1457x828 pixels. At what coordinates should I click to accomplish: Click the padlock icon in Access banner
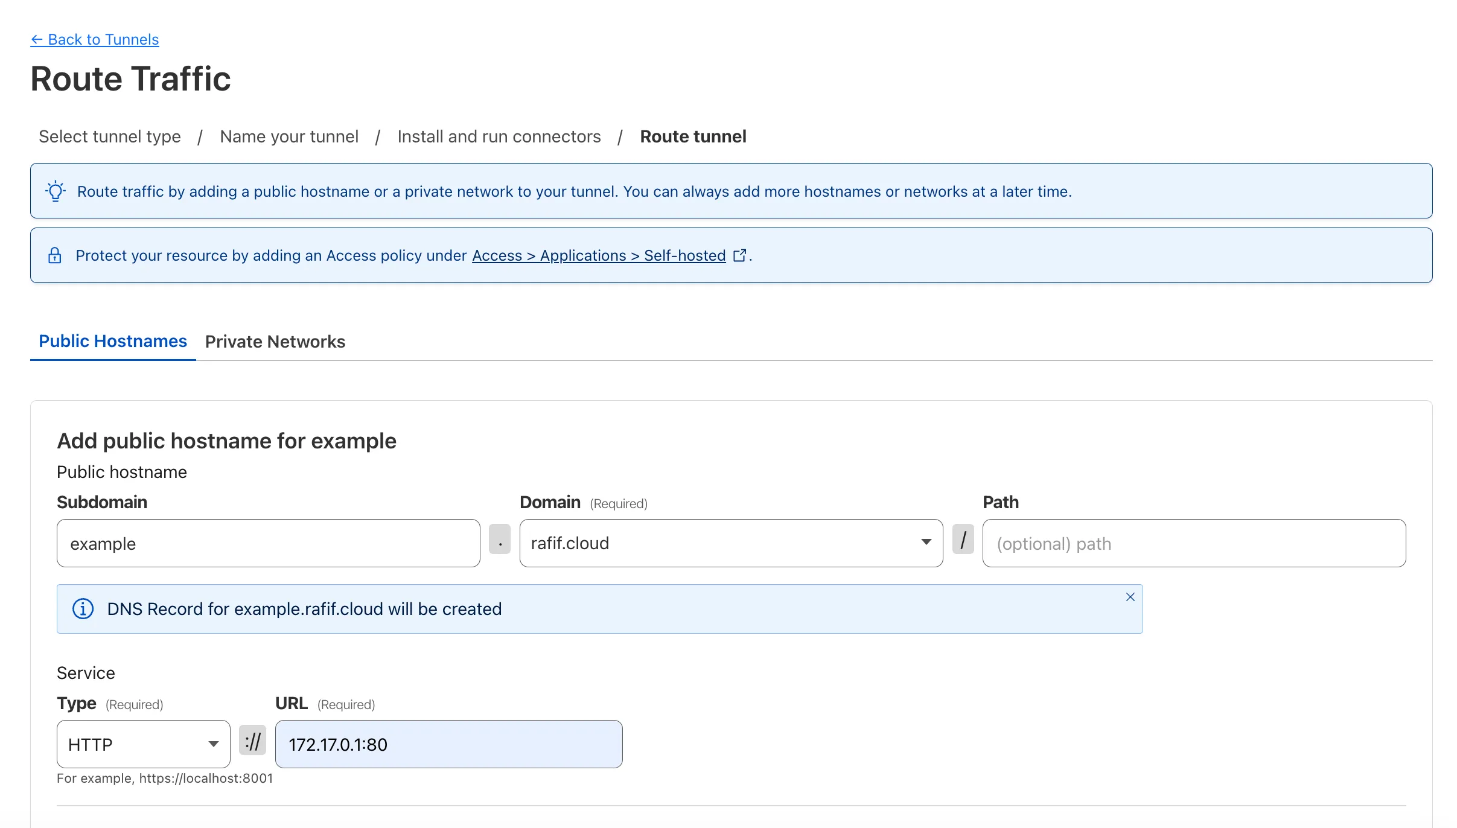click(x=55, y=255)
